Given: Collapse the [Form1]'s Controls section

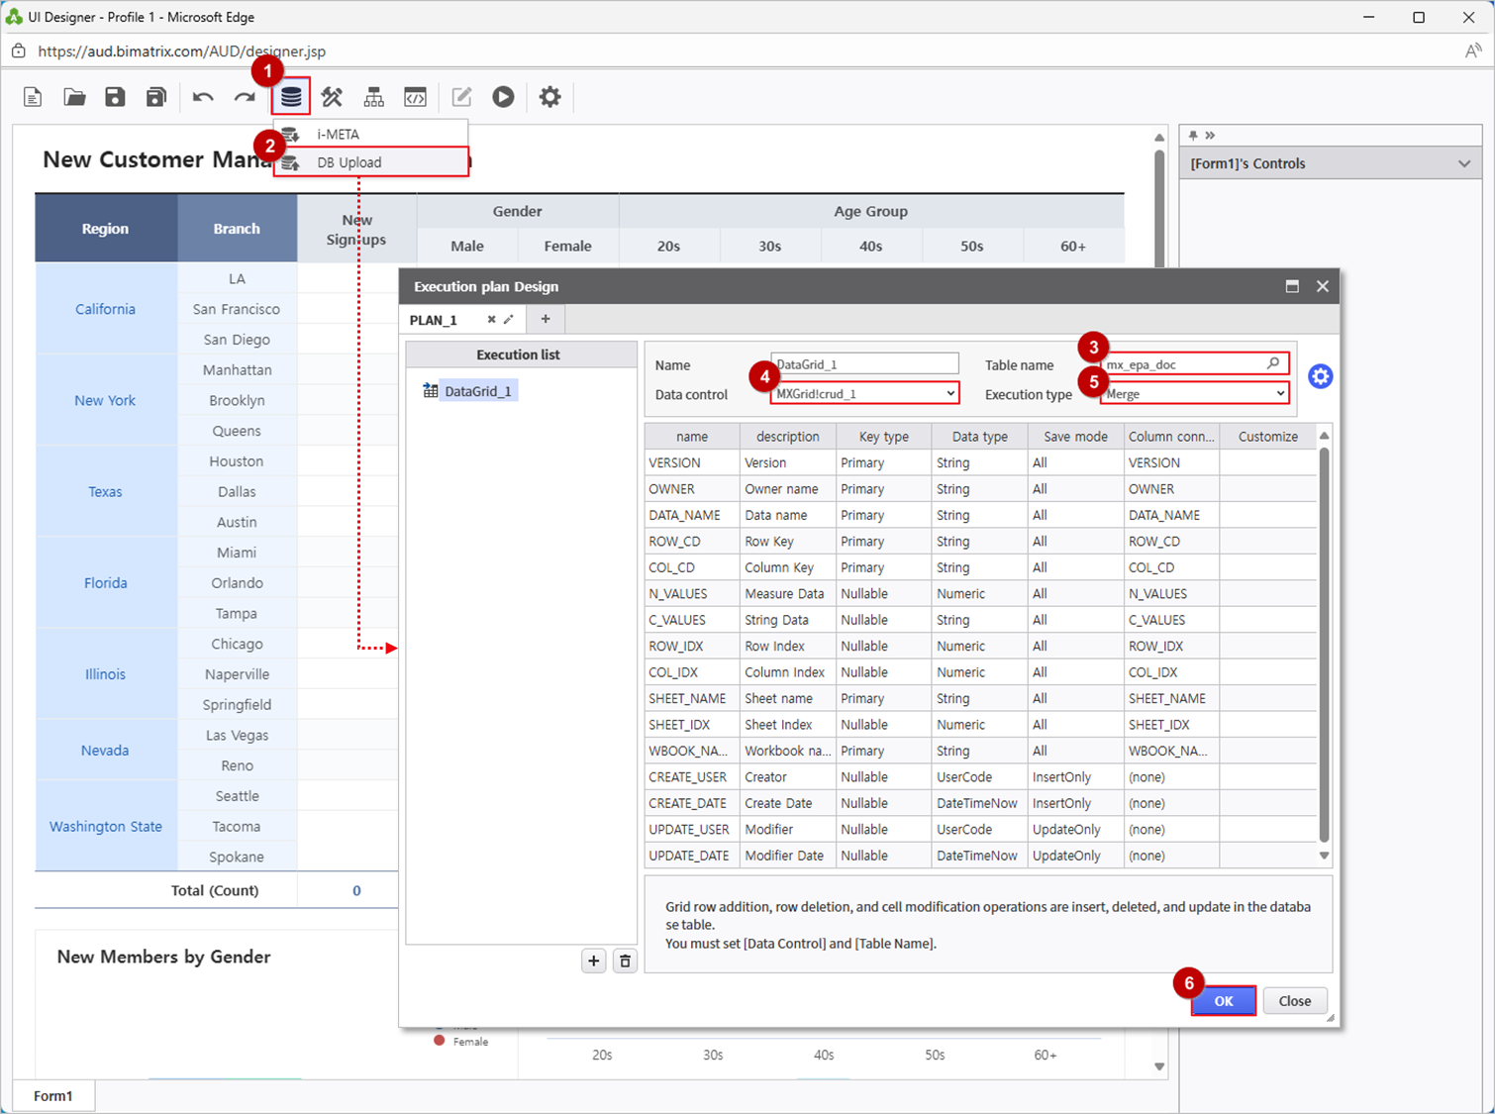Looking at the screenshot, I should pyautogui.click(x=1463, y=162).
